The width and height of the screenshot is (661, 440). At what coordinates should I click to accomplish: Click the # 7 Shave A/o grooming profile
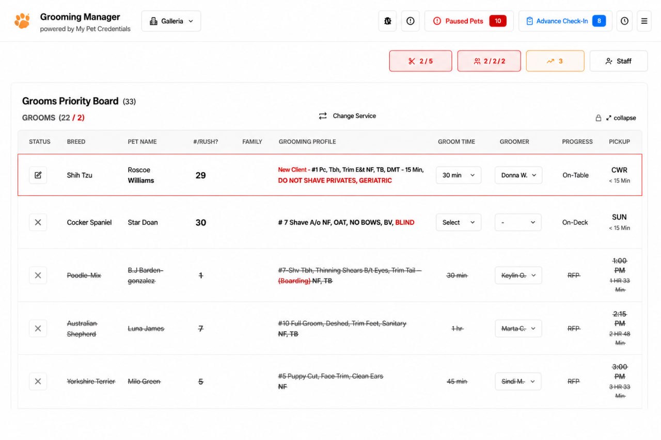tap(346, 222)
